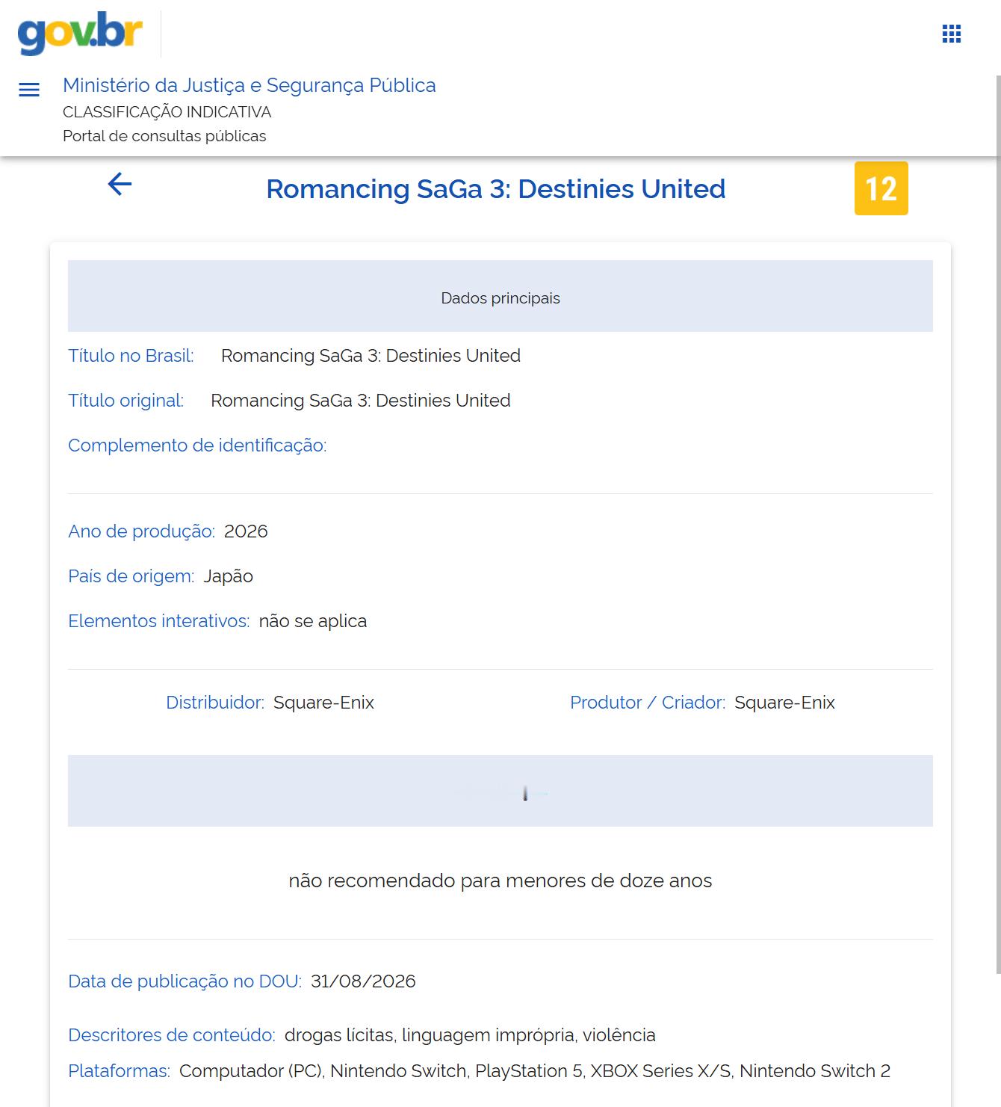Click the production year 2026
Screen dimensions: 1001x1107
click(246, 531)
